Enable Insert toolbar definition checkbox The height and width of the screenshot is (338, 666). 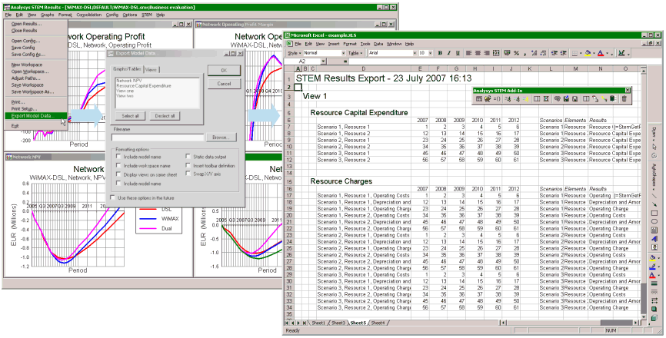click(x=188, y=165)
